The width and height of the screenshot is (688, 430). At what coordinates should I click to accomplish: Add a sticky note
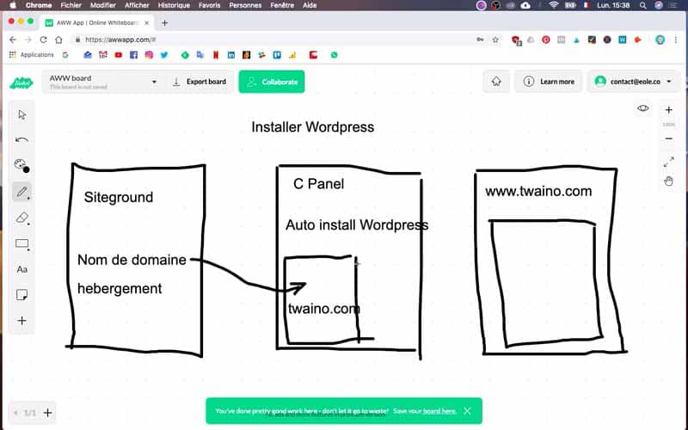pyautogui.click(x=22, y=295)
